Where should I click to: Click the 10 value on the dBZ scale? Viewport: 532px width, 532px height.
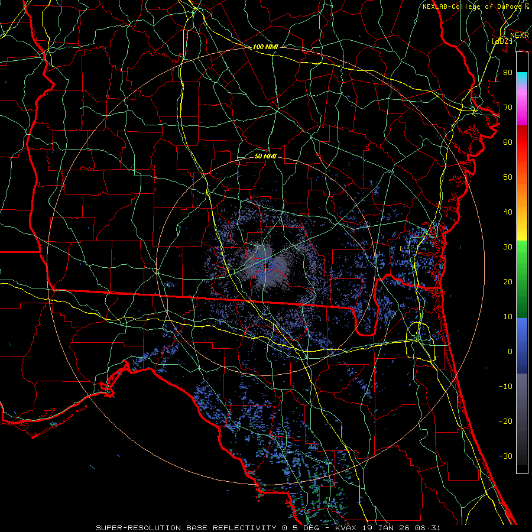[508, 317]
